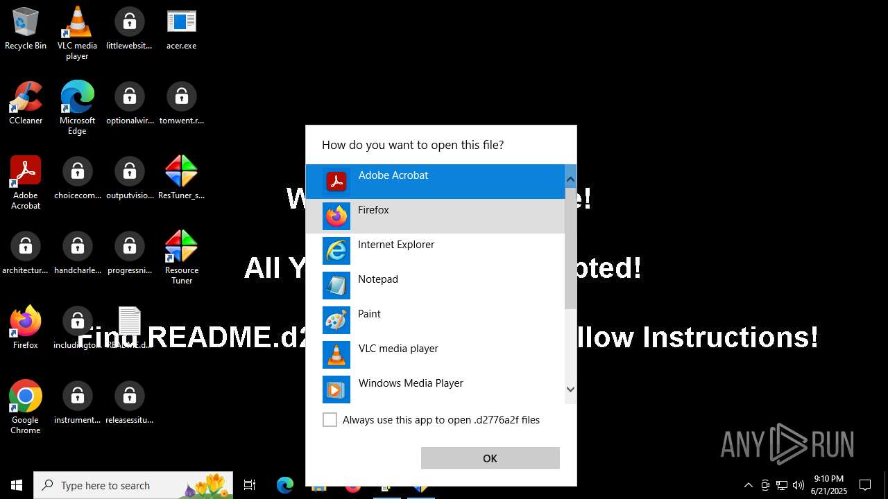Select the acer.exe desktop file
The height and width of the screenshot is (499, 888).
point(181,29)
